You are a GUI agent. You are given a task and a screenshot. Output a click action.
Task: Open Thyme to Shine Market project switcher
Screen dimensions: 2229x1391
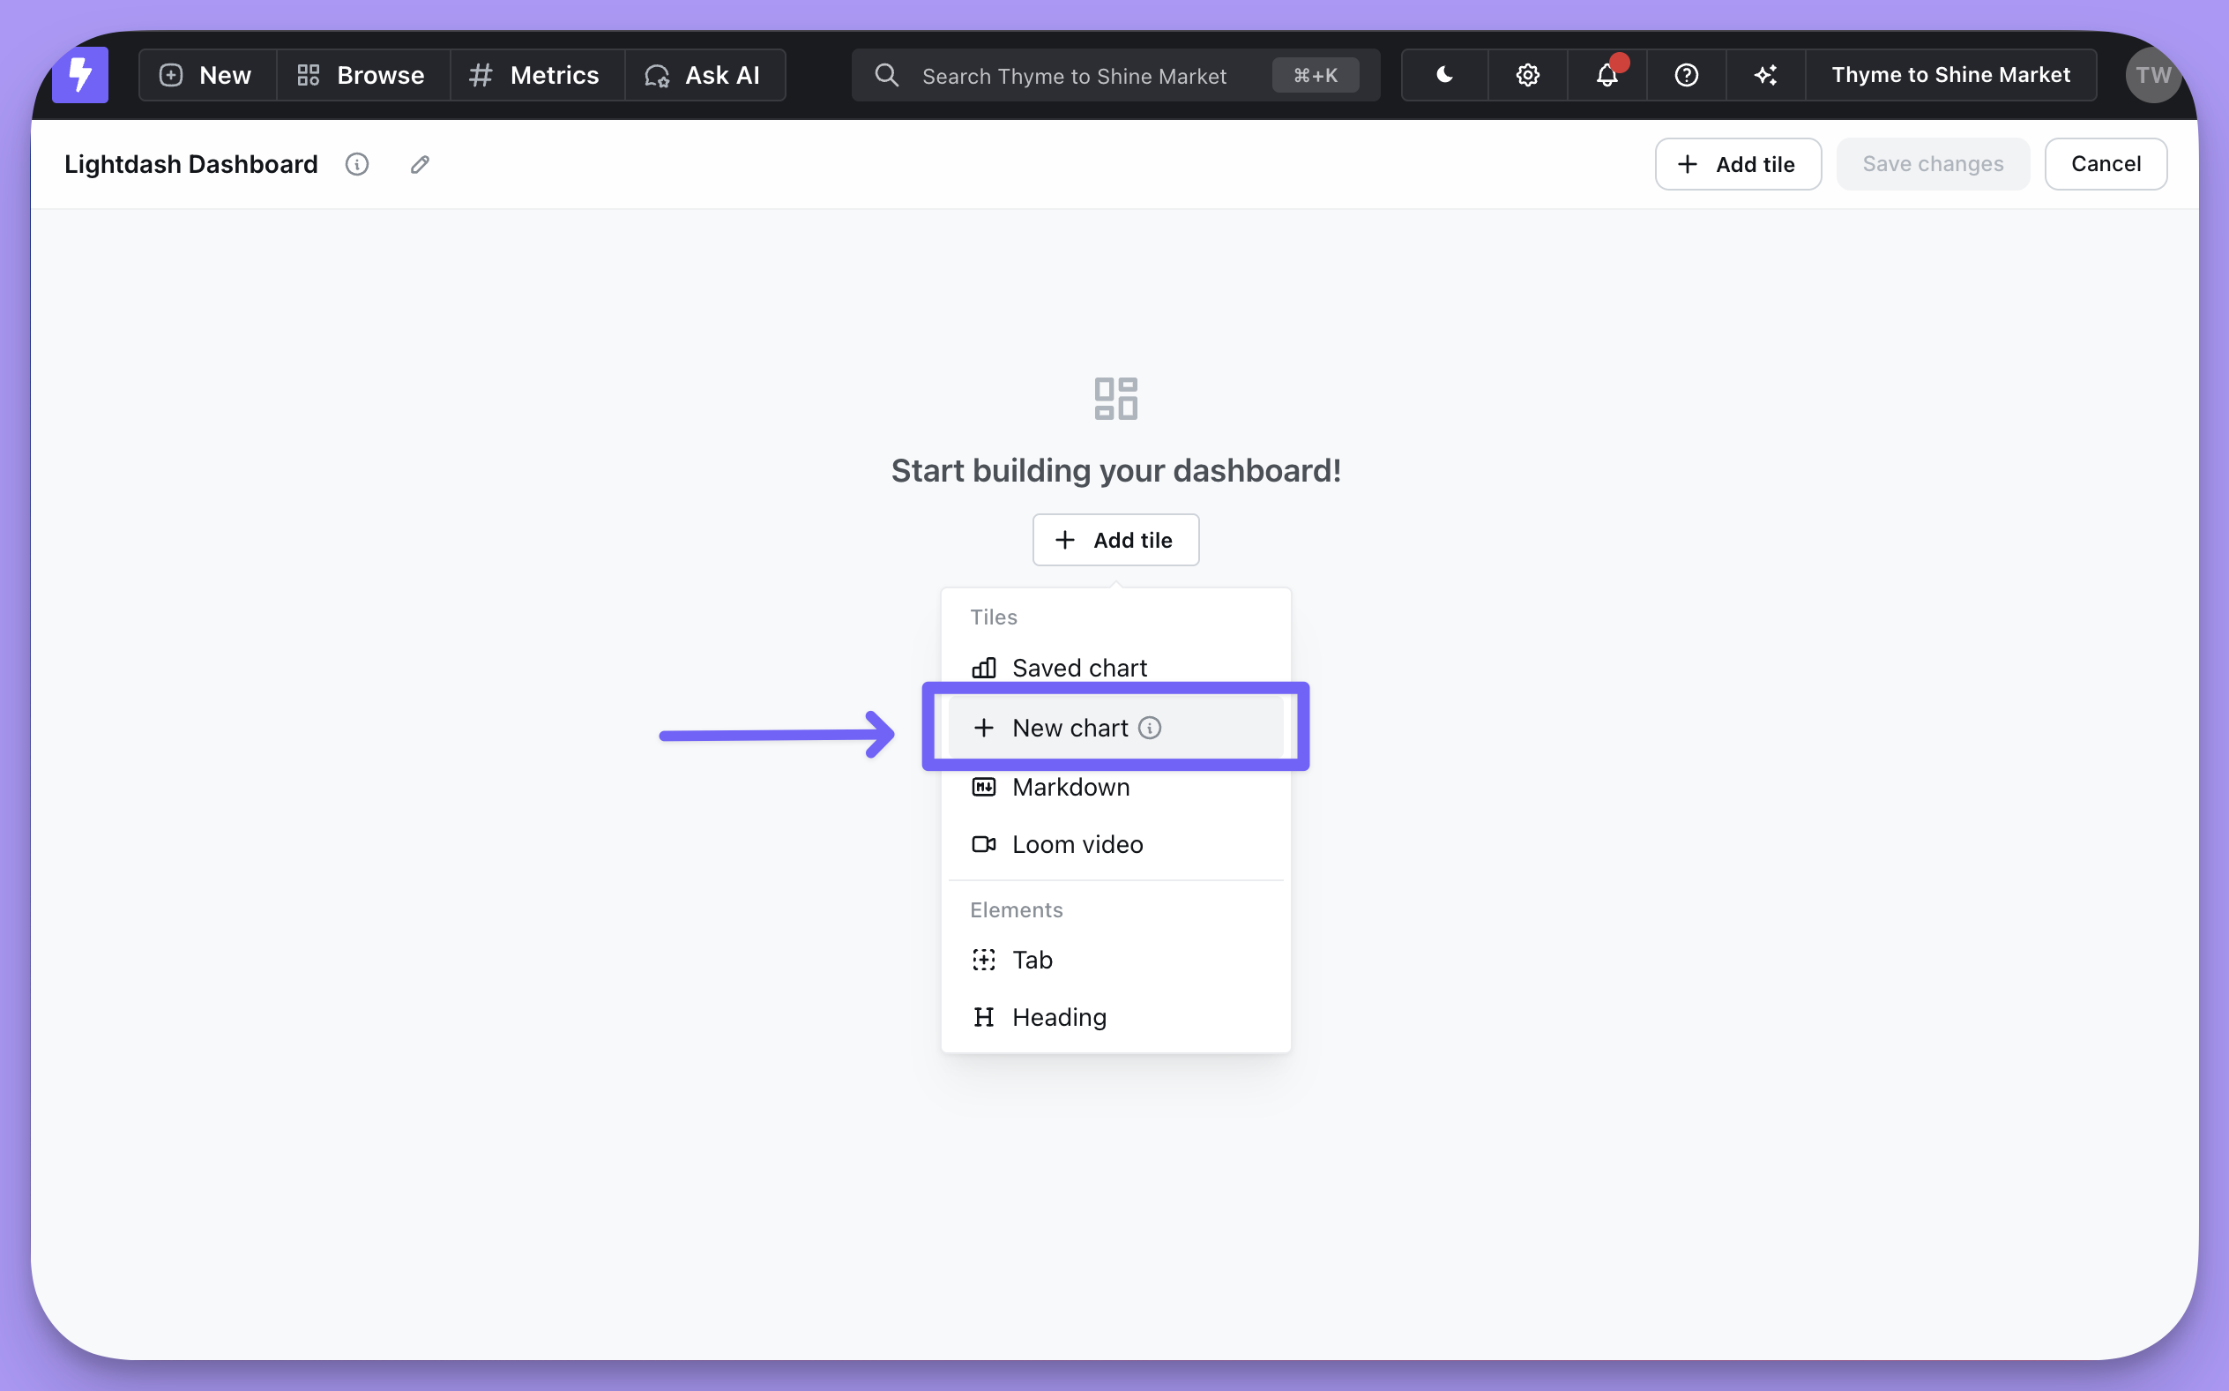1950,74
